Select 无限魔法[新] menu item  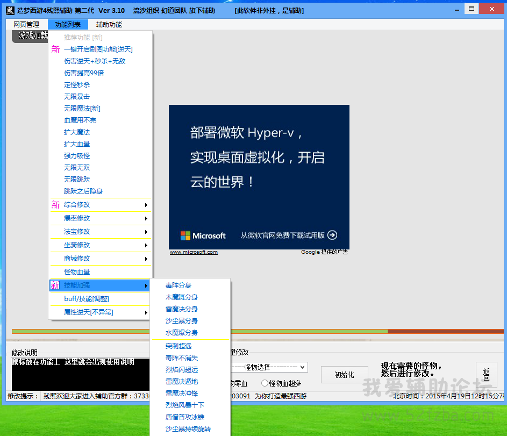[x=100, y=109]
